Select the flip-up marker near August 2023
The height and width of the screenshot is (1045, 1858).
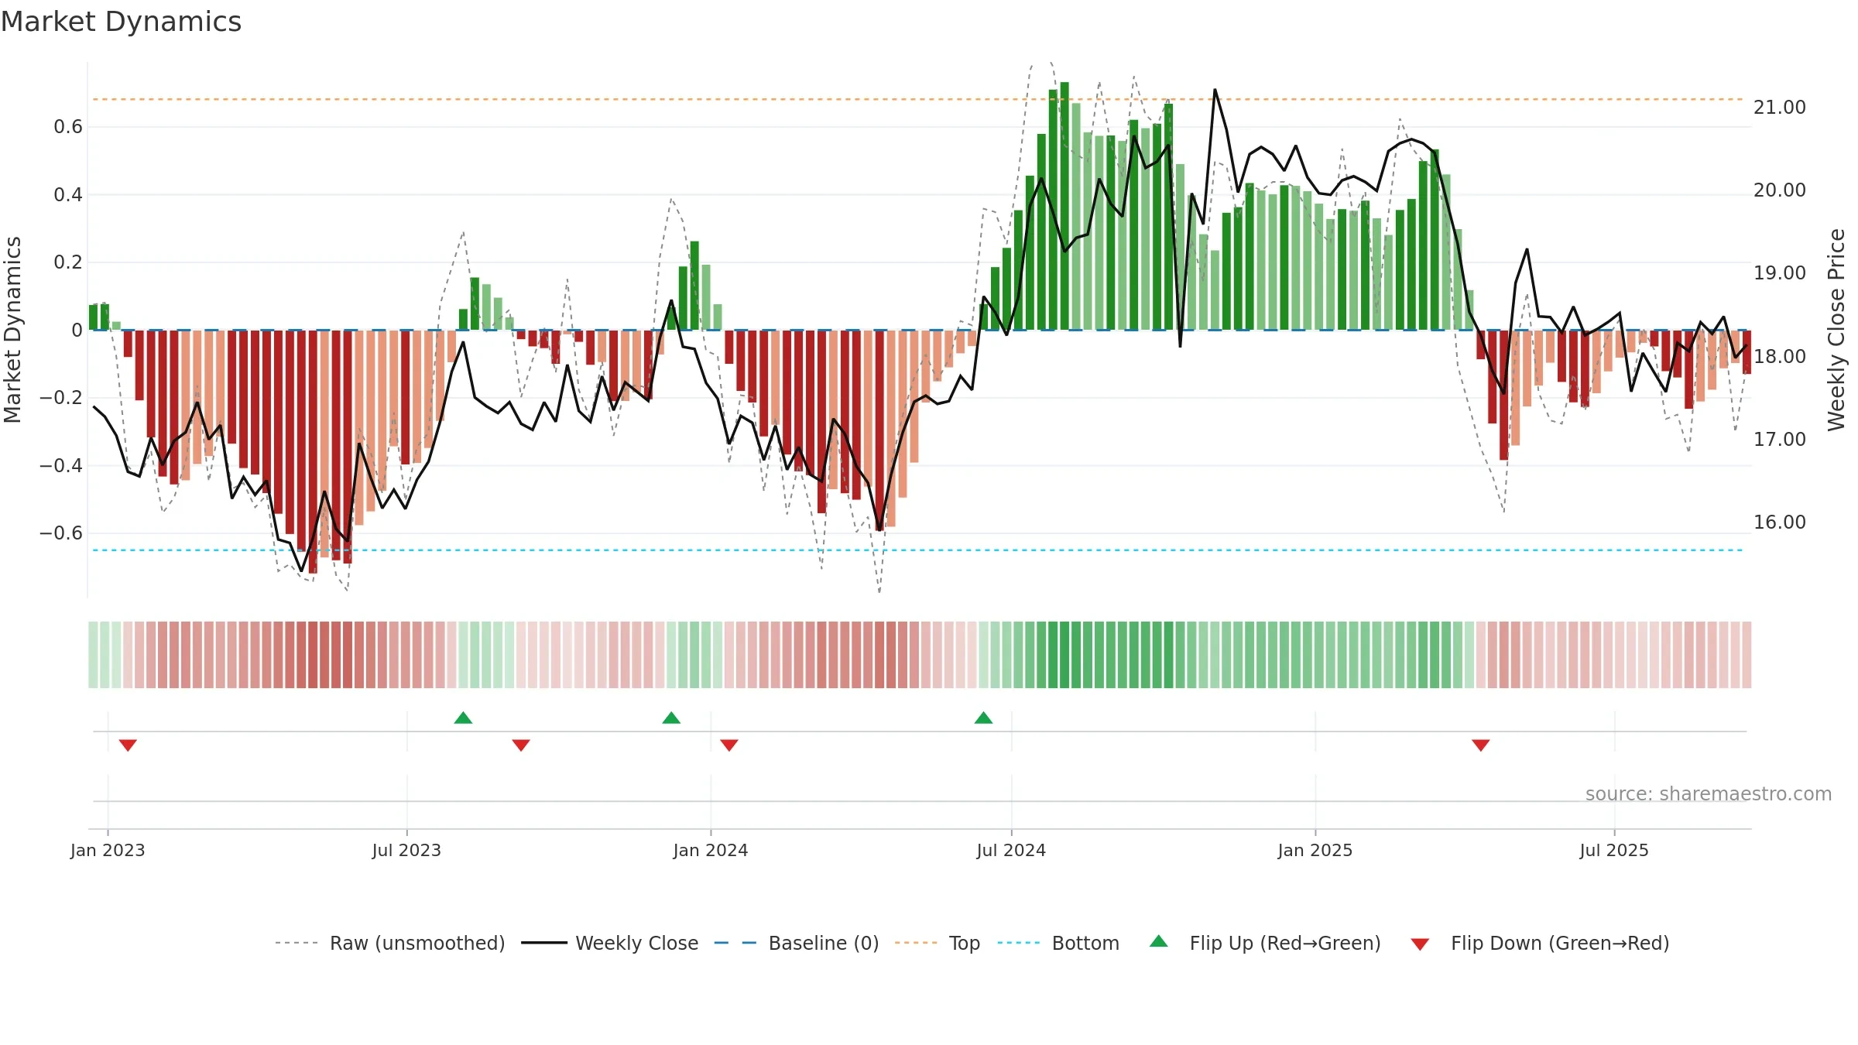tap(463, 718)
